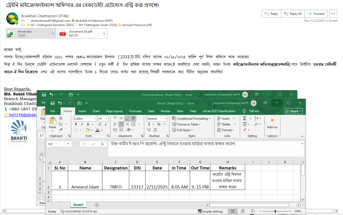The width and height of the screenshot is (343, 215).
Task: Click the Add-ins ribbon icon
Action: click(x=272, y=123)
